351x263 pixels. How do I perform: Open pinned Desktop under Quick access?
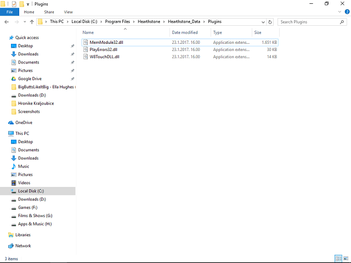25,46
